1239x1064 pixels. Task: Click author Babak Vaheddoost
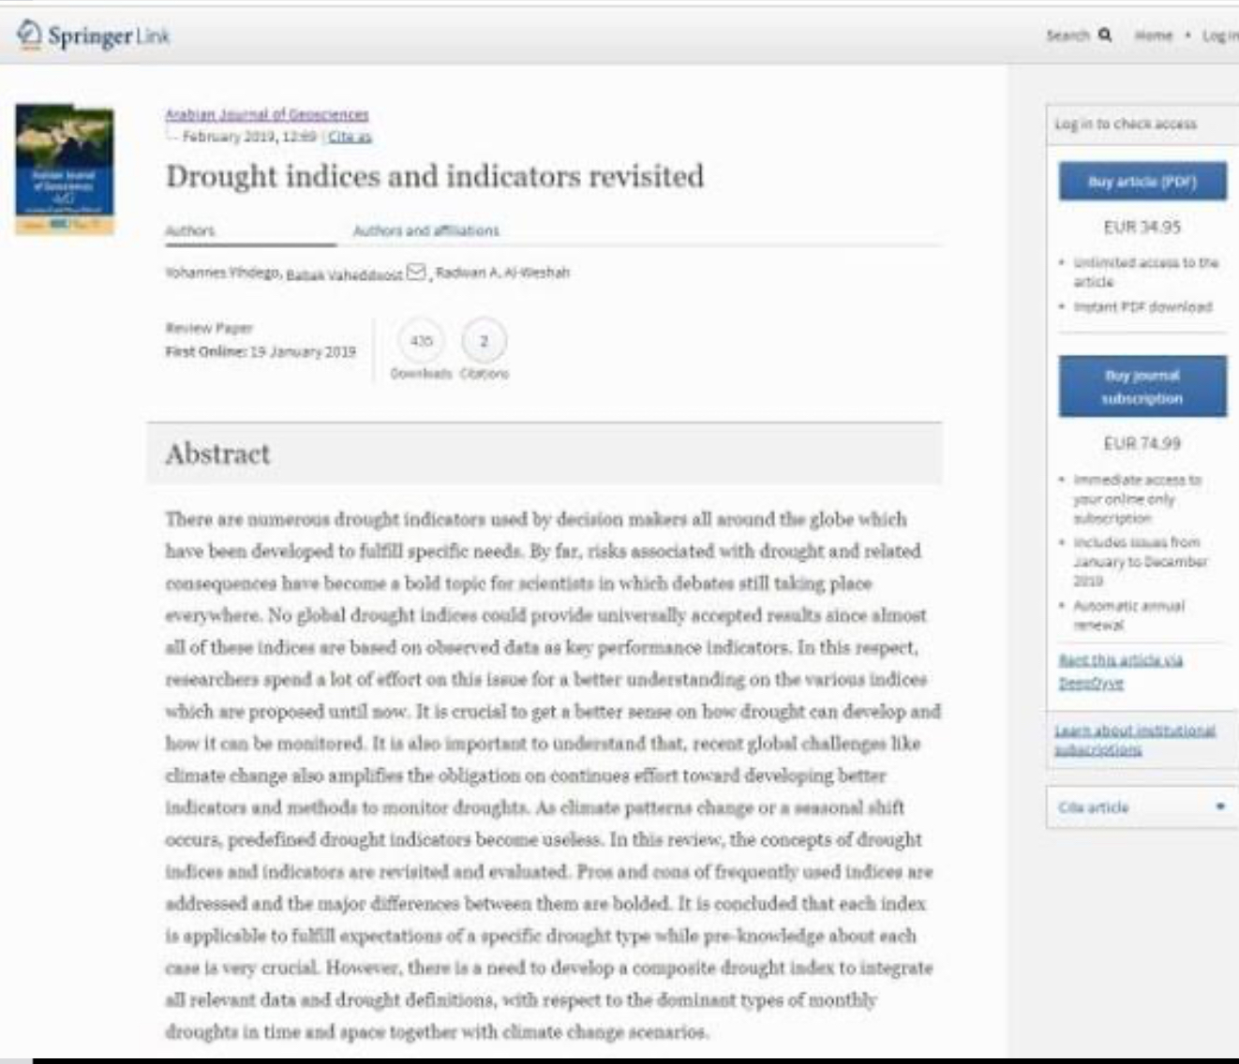click(344, 274)
